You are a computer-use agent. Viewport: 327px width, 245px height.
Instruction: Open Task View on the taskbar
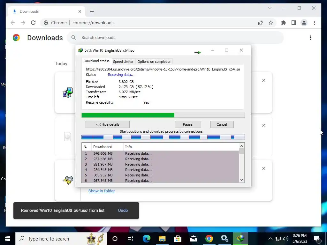click(130, 239)
